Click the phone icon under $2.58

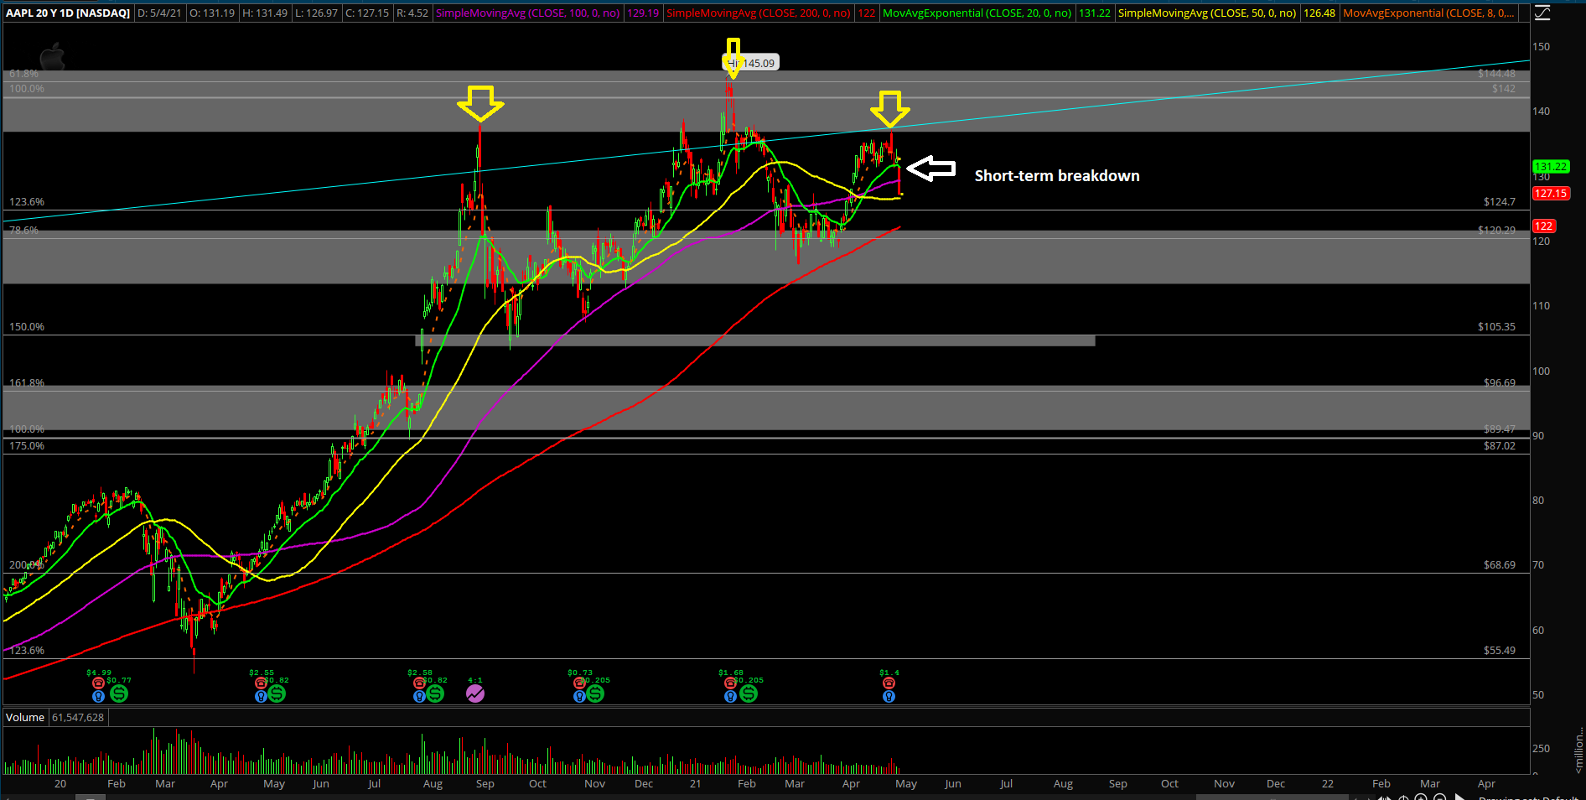(x=419, y=683)
